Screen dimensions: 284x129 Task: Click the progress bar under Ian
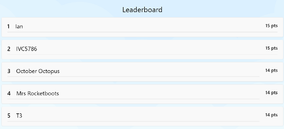click(142, 32)
